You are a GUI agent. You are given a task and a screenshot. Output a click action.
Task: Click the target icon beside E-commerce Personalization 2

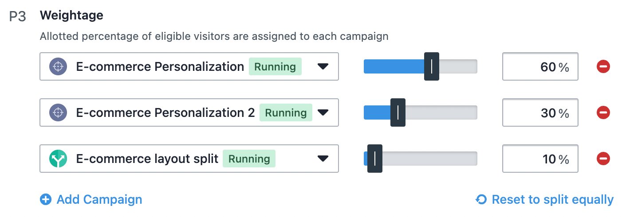coord(58,112)
